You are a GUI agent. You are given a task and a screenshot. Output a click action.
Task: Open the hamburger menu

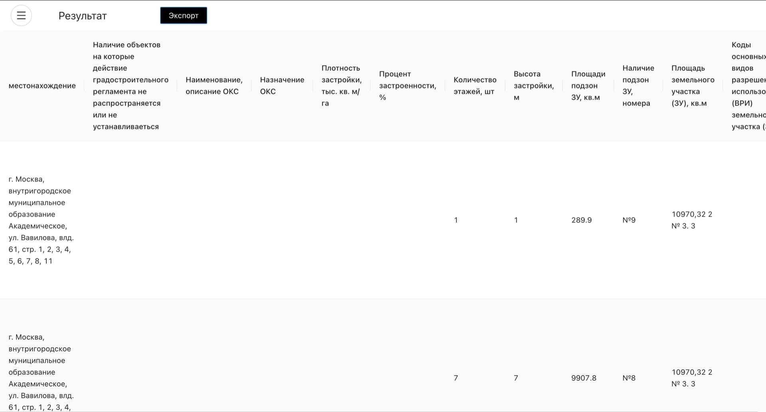(x=21, y=16)
